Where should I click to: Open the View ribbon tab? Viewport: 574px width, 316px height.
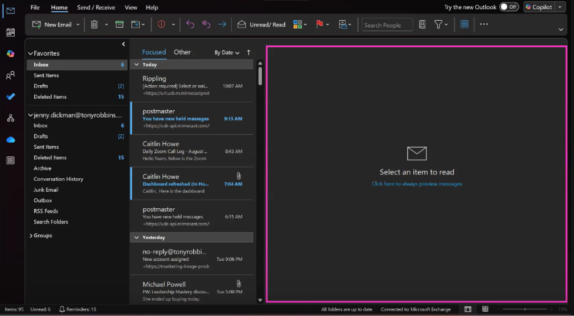pos(131,7)
